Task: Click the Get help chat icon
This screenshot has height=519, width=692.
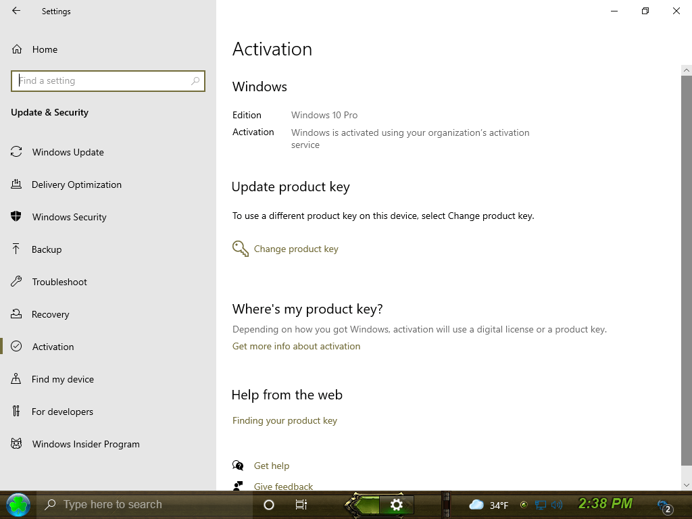Action: tap(238, 465)
